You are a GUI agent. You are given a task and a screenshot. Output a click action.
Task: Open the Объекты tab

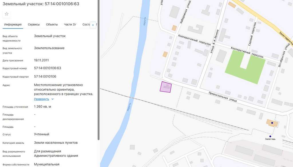pyautogui.click(x=52, y=25)
